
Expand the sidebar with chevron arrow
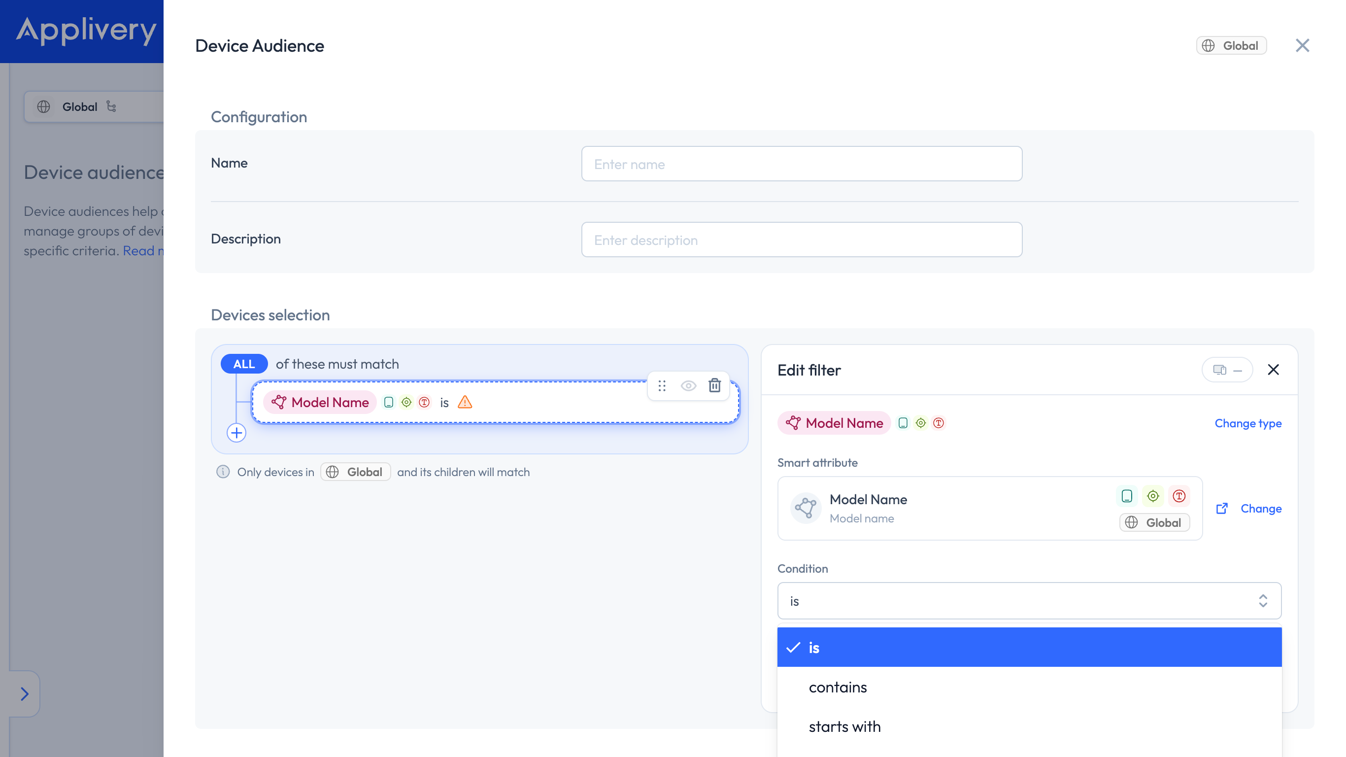coord(24,694)
